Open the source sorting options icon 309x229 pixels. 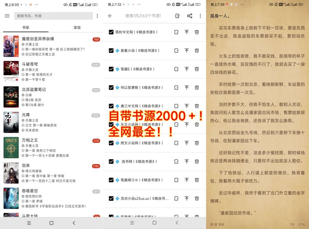190,16
